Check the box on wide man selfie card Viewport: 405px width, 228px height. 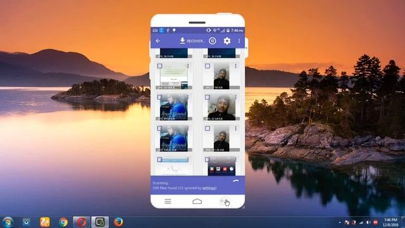click(207, 97)
